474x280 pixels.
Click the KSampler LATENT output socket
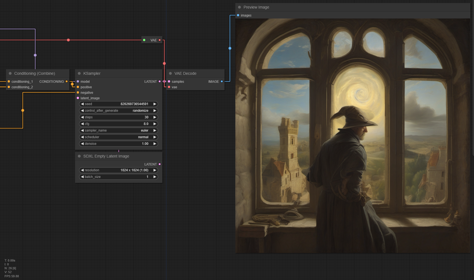pyautogui.click(x=160, y=81)
